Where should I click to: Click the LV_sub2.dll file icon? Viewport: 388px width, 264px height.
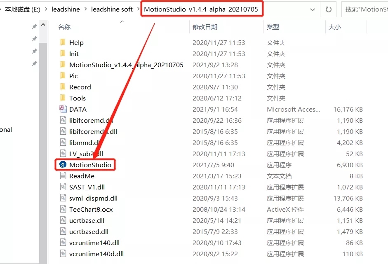(63, 154)
